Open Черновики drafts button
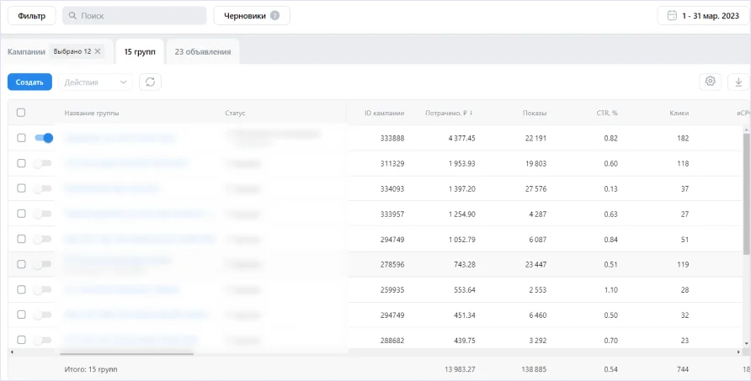 (x=252, y=16)
